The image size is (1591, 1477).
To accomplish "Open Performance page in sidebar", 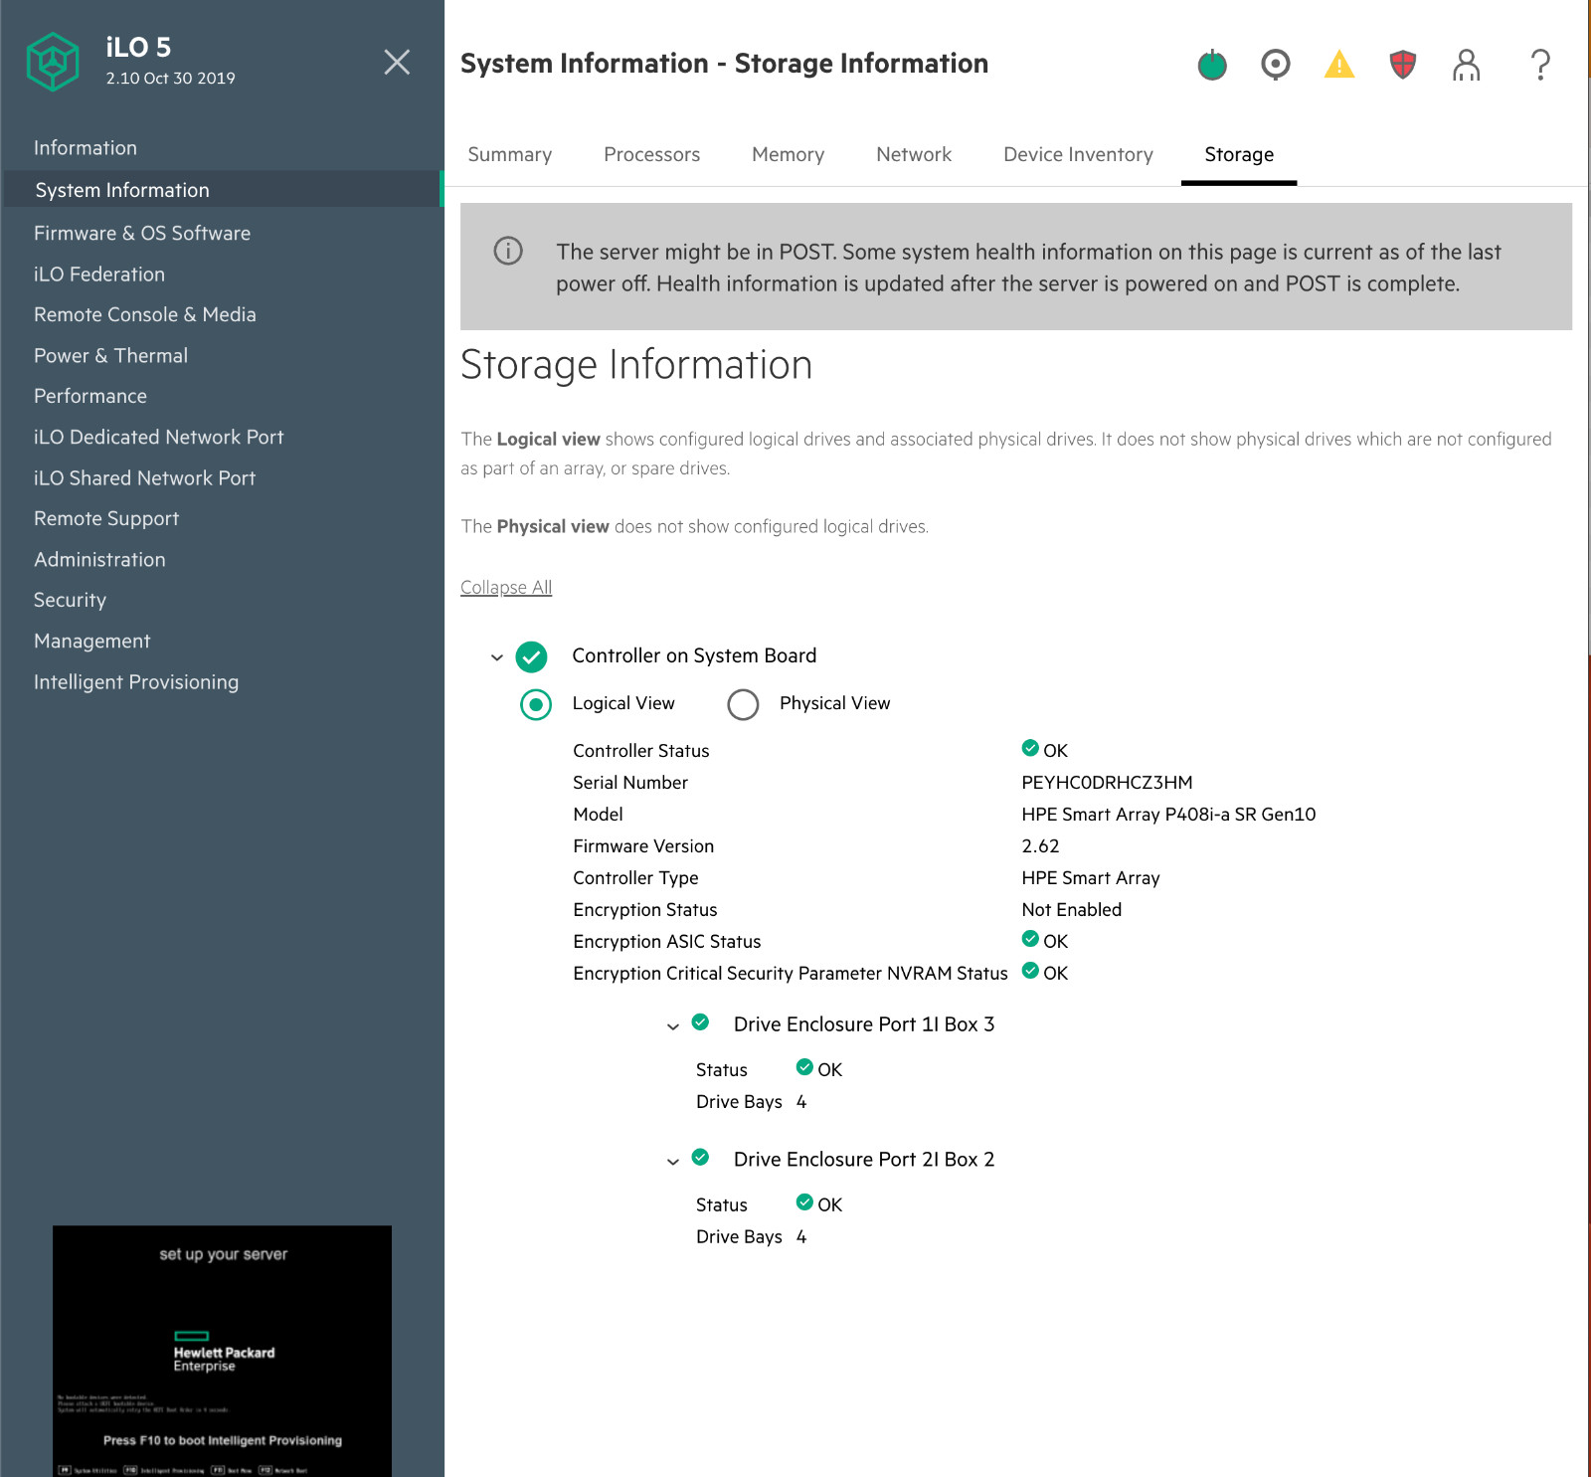I will coord(90,396).
